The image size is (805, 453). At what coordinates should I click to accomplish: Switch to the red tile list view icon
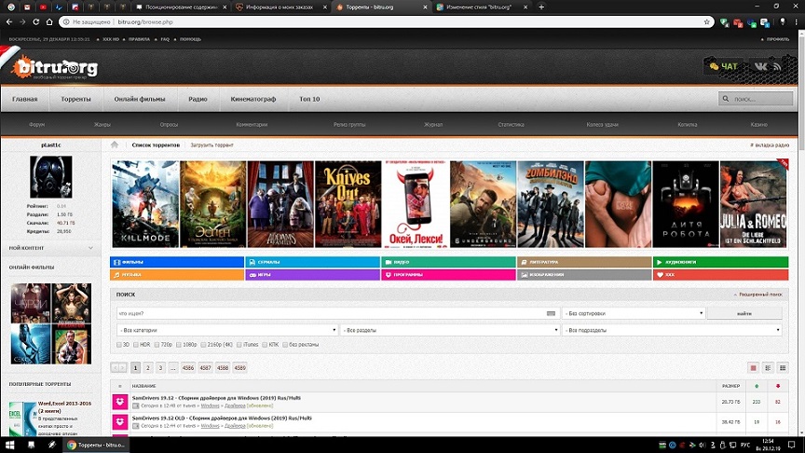pyautogui.click(x=753, y=368)
